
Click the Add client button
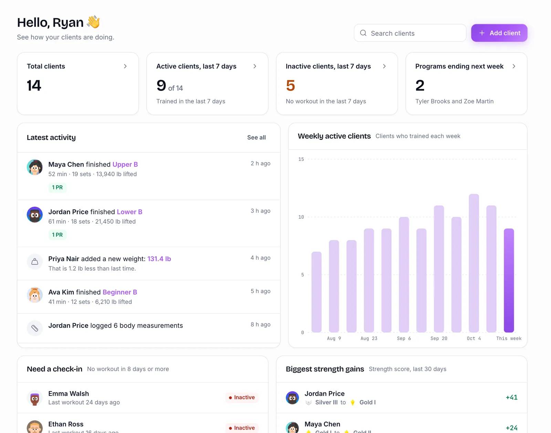(499, 33)
